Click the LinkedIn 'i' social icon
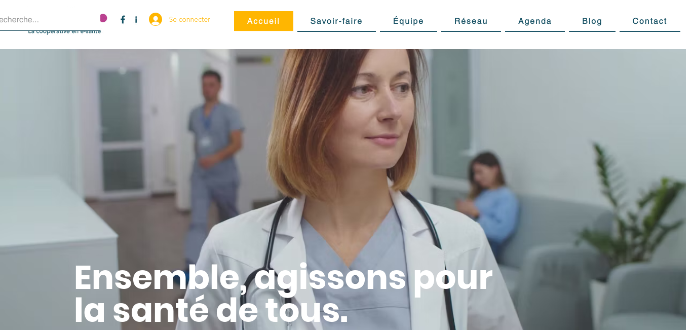The width and height of the screenshot is (692, 330). pyautogui.click(x=136, y=20)
